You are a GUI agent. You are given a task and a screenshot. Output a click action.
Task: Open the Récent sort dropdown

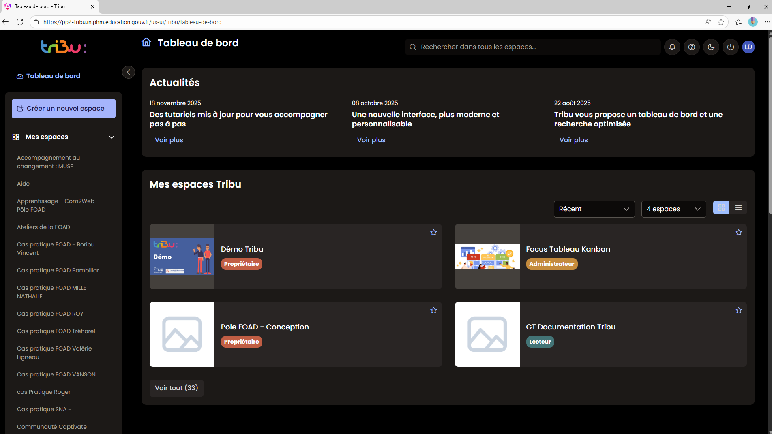[594, 209]
